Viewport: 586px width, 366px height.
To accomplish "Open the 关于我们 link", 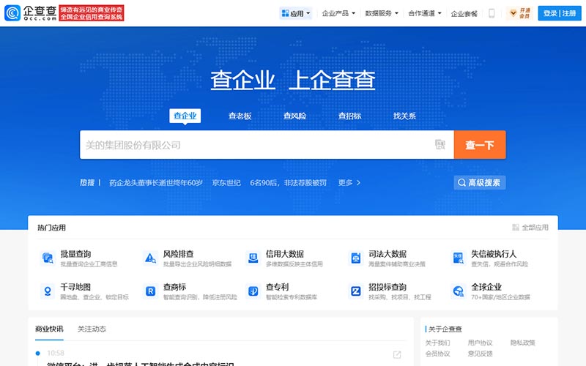I will click(437, 343).
